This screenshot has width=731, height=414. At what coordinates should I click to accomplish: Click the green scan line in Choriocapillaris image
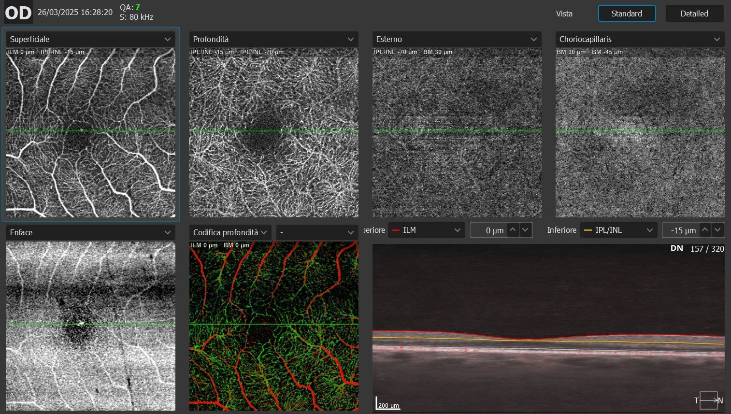(x=640, y=130)
